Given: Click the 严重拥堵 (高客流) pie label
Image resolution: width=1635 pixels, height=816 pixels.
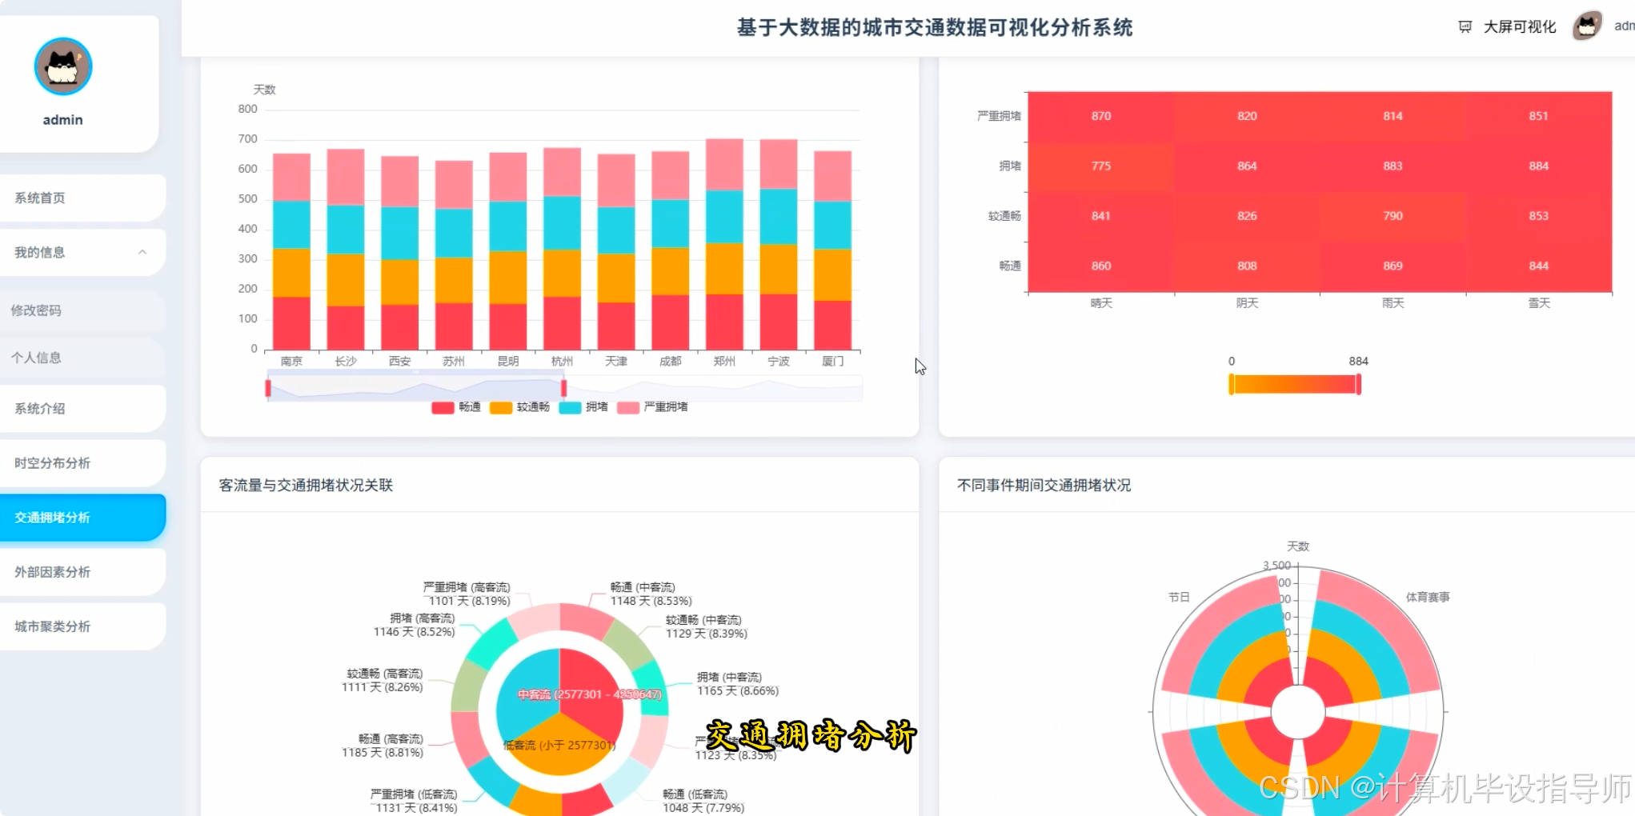Looking at the screenshot, I should [x=467, y=594].
